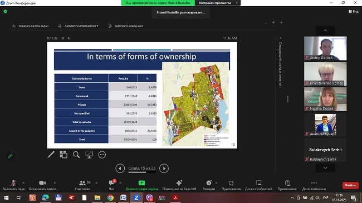Open the AI assistant sparkle icon
The image size is (362, 203).
pyautogui.click(x=179, y=185)
